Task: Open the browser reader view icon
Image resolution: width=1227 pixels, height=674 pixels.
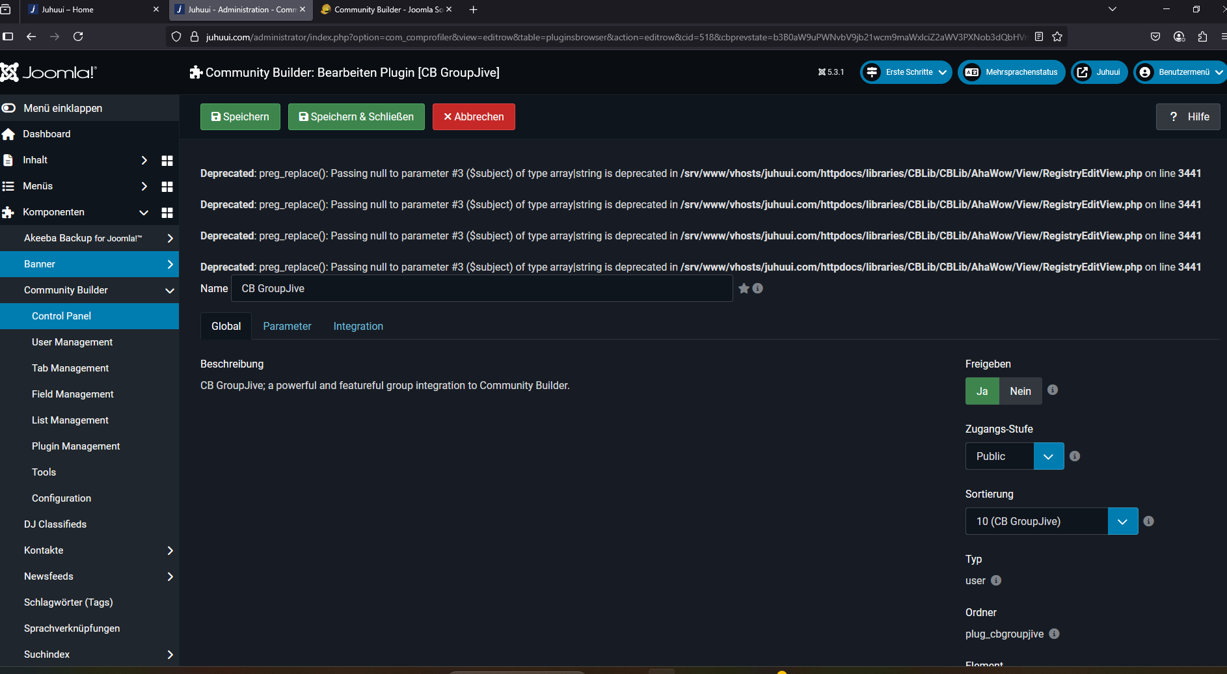Action: click(x=1039, y=36)
